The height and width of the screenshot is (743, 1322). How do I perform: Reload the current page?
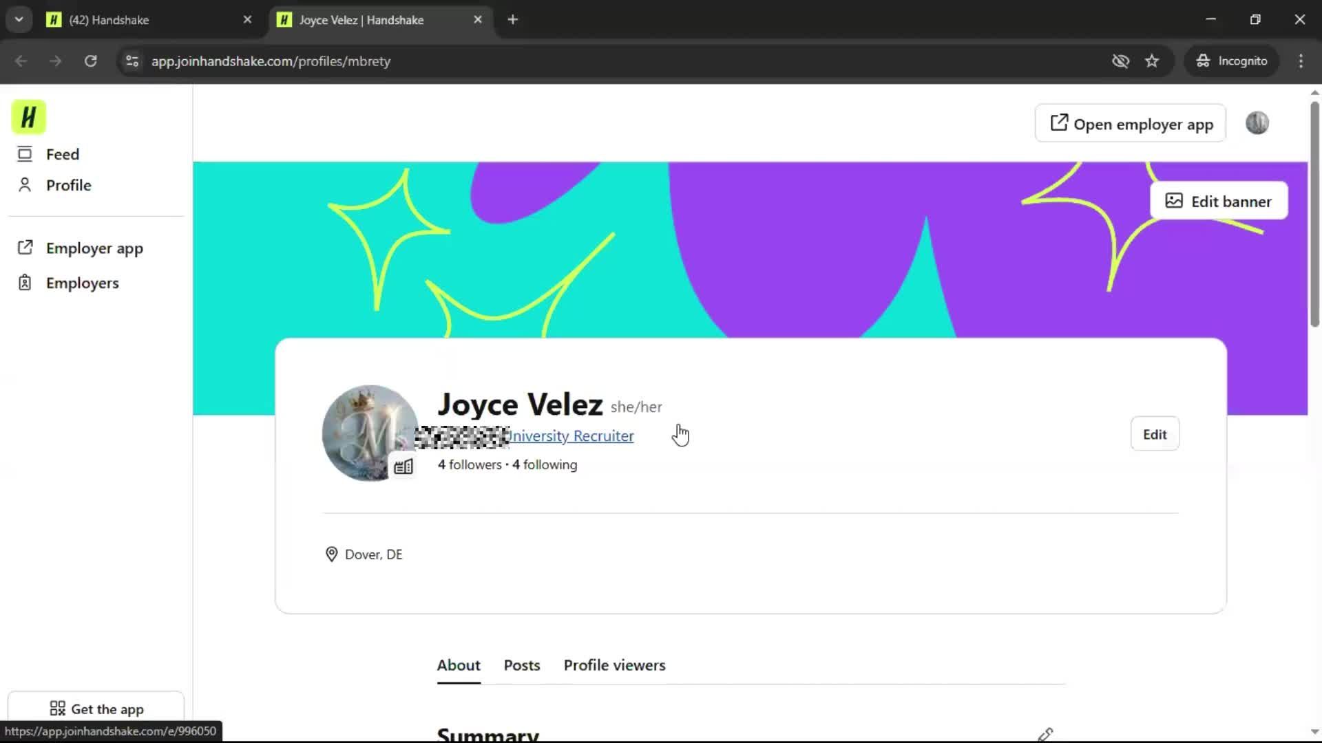(x=90, y=61)
